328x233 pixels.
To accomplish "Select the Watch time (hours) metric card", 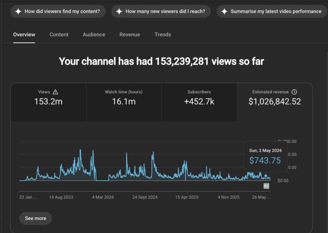I will 123,102.
